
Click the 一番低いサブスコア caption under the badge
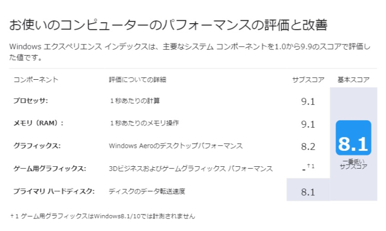pyautogui.click(x=354, y=164)
